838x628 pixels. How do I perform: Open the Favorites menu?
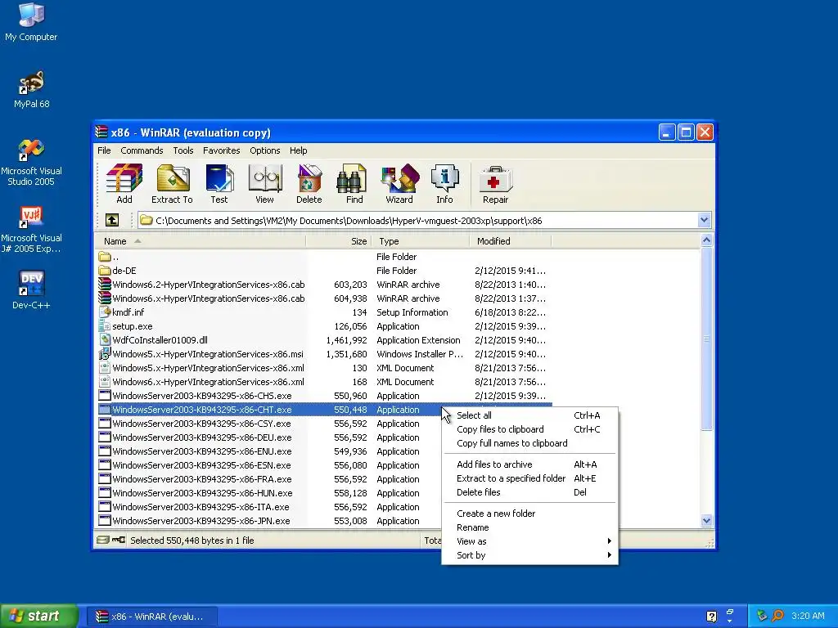221,150
